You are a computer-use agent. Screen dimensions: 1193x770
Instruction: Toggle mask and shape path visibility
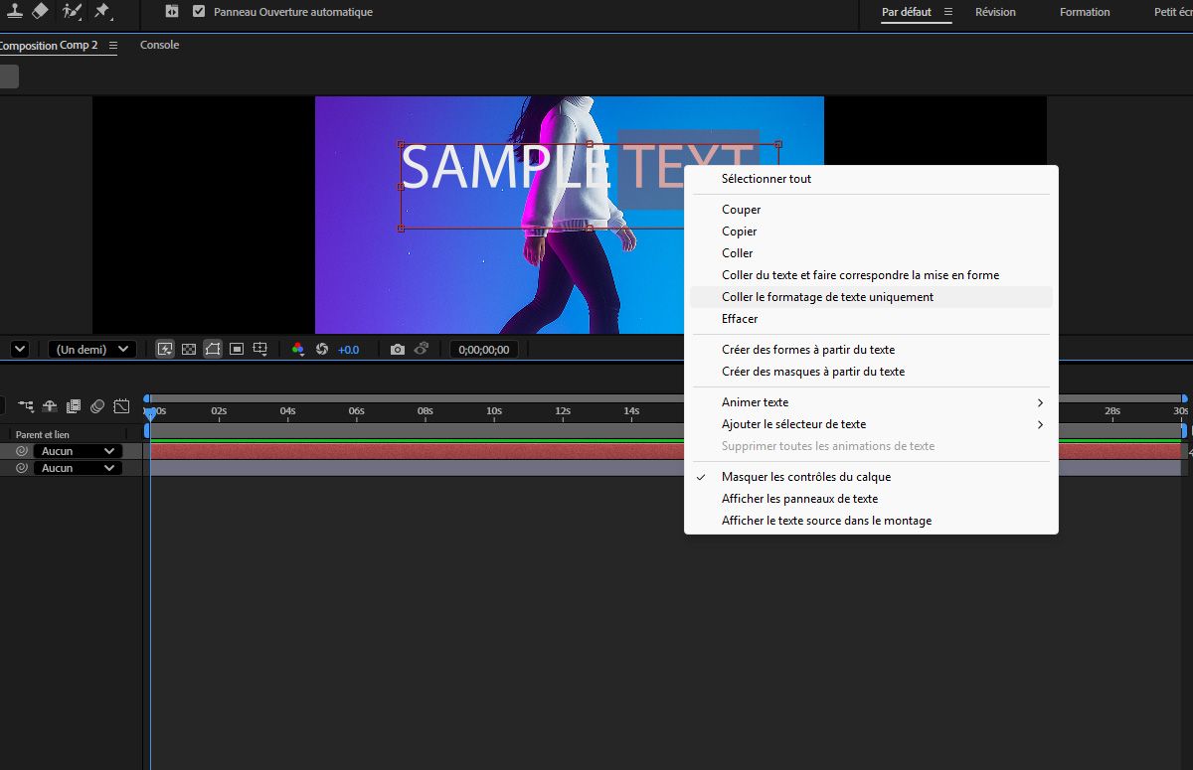pos(213,349)
